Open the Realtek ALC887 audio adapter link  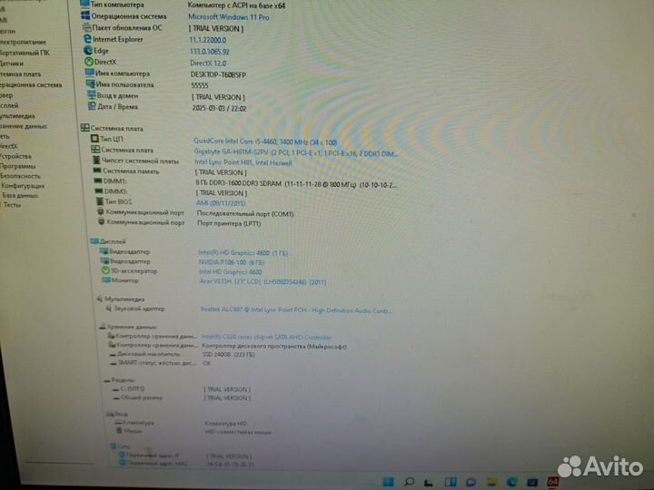296,310
